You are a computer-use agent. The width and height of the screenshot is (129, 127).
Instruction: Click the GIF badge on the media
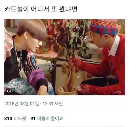pos(10,91)
